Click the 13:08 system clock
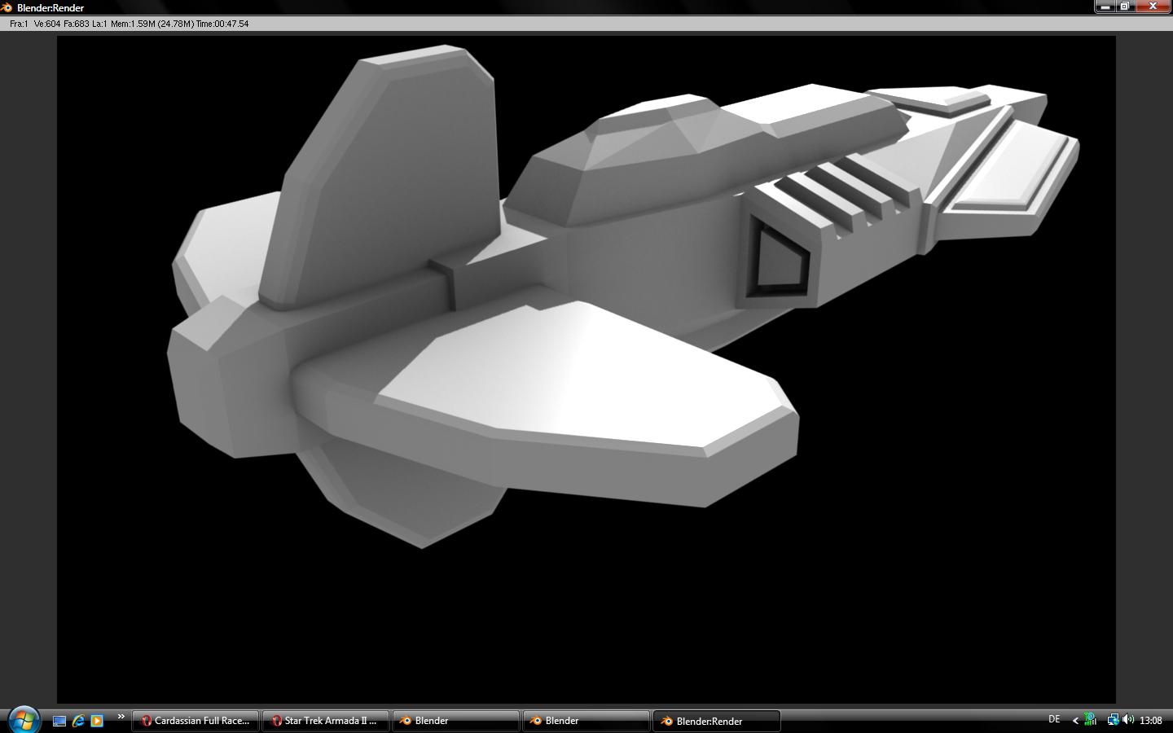Screen dimensions: 1173x733 (1150, 720)
